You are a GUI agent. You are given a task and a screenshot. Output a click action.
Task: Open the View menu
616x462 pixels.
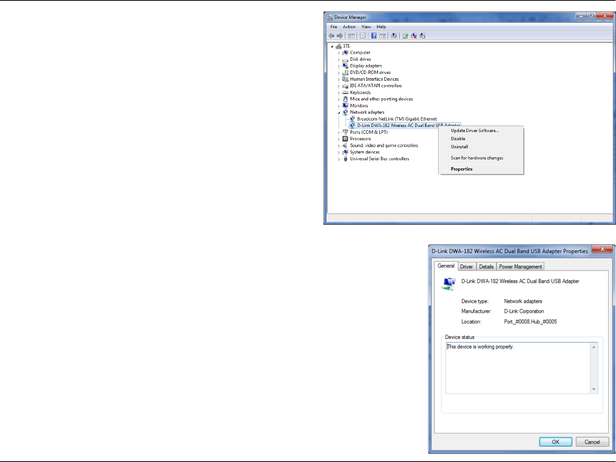point(366,26)
